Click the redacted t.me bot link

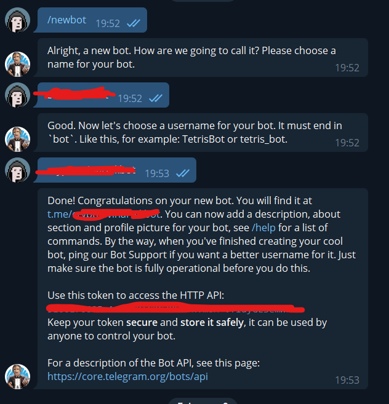click(103, 215)
